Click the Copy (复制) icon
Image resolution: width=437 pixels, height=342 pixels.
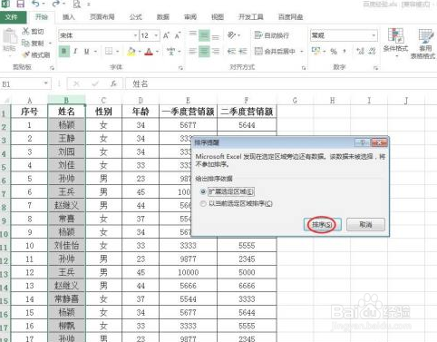click(25, 43)
